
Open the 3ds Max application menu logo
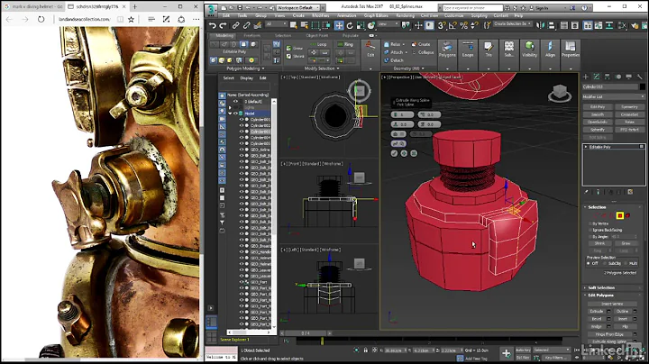tap(211, 10)
